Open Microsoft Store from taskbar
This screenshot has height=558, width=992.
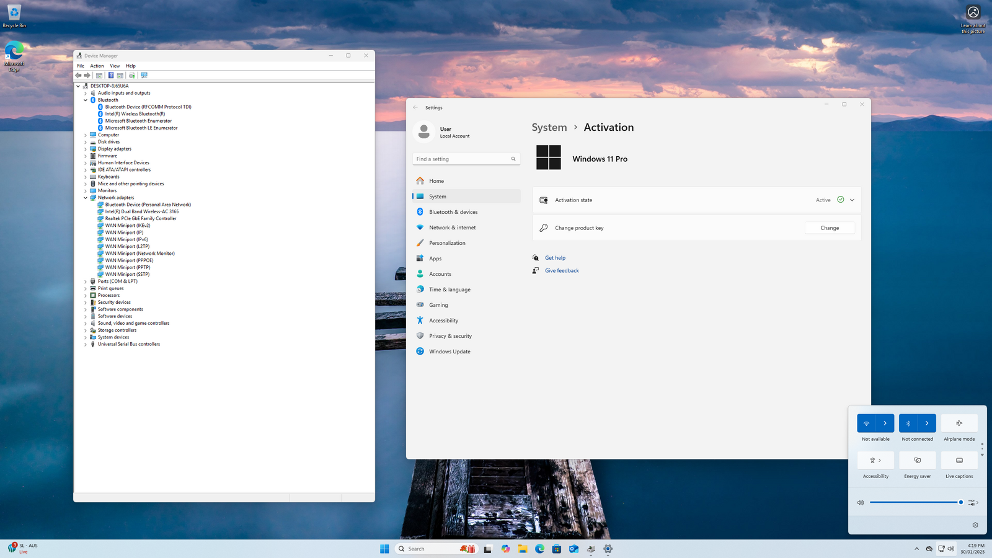557,549
